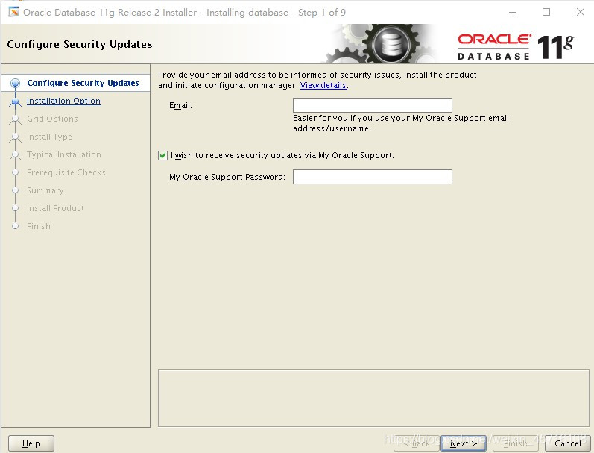Click the empty message area panel
Screen dimensions: 594x453
tap(373, 398)
